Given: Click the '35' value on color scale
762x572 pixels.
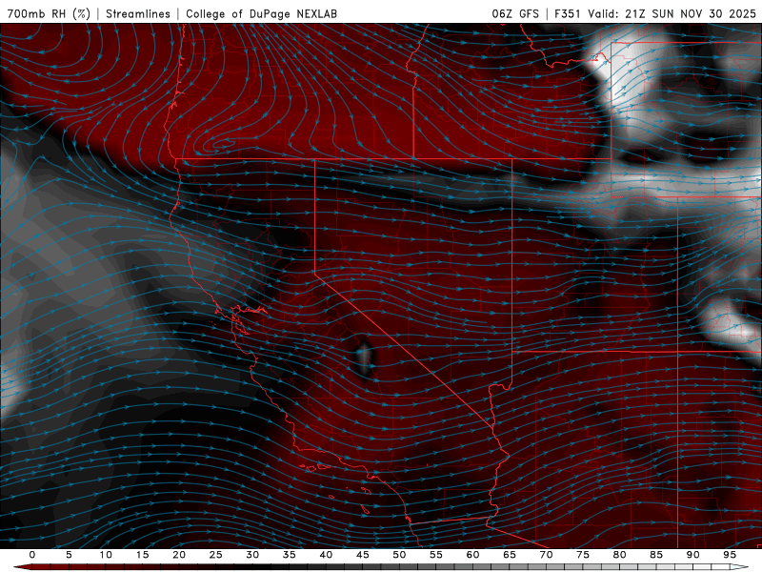Looking at the screenshot, I should pyautogui.click(x=290, y=555).
